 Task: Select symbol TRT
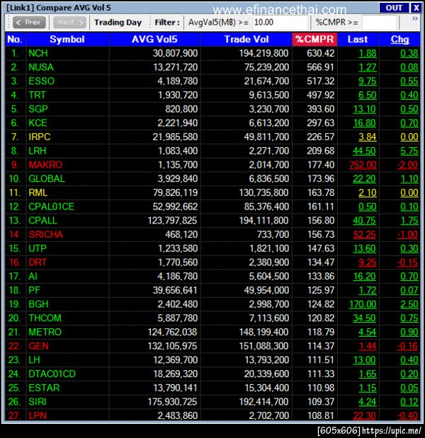pyautogui.click(x=37, y=95)
